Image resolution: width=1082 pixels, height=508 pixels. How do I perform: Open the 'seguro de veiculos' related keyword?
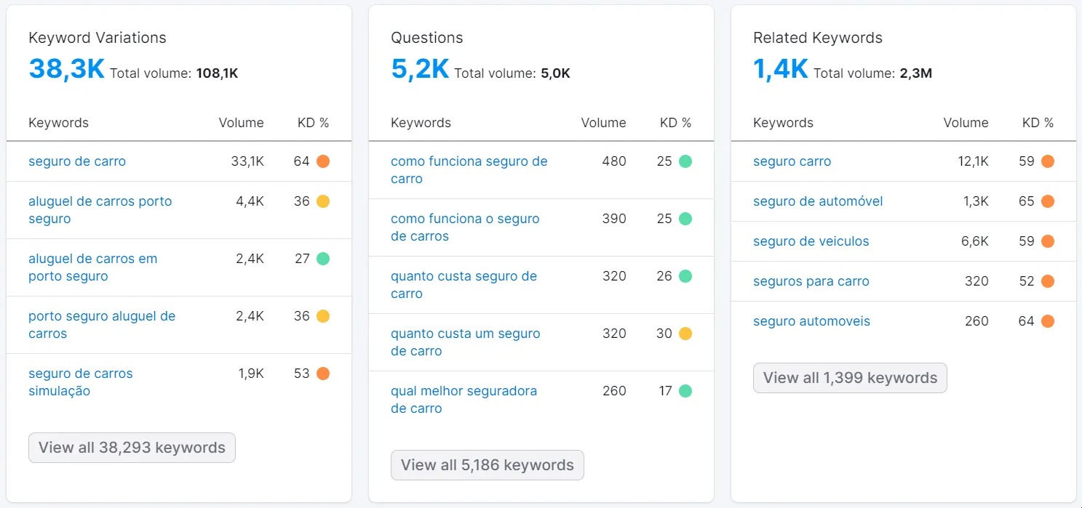point(811,241)
